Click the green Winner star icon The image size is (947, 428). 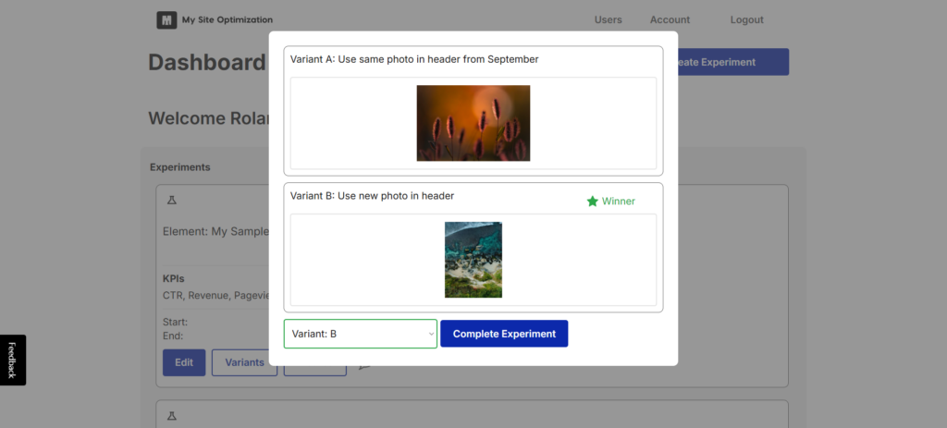[x=592, y=201]
